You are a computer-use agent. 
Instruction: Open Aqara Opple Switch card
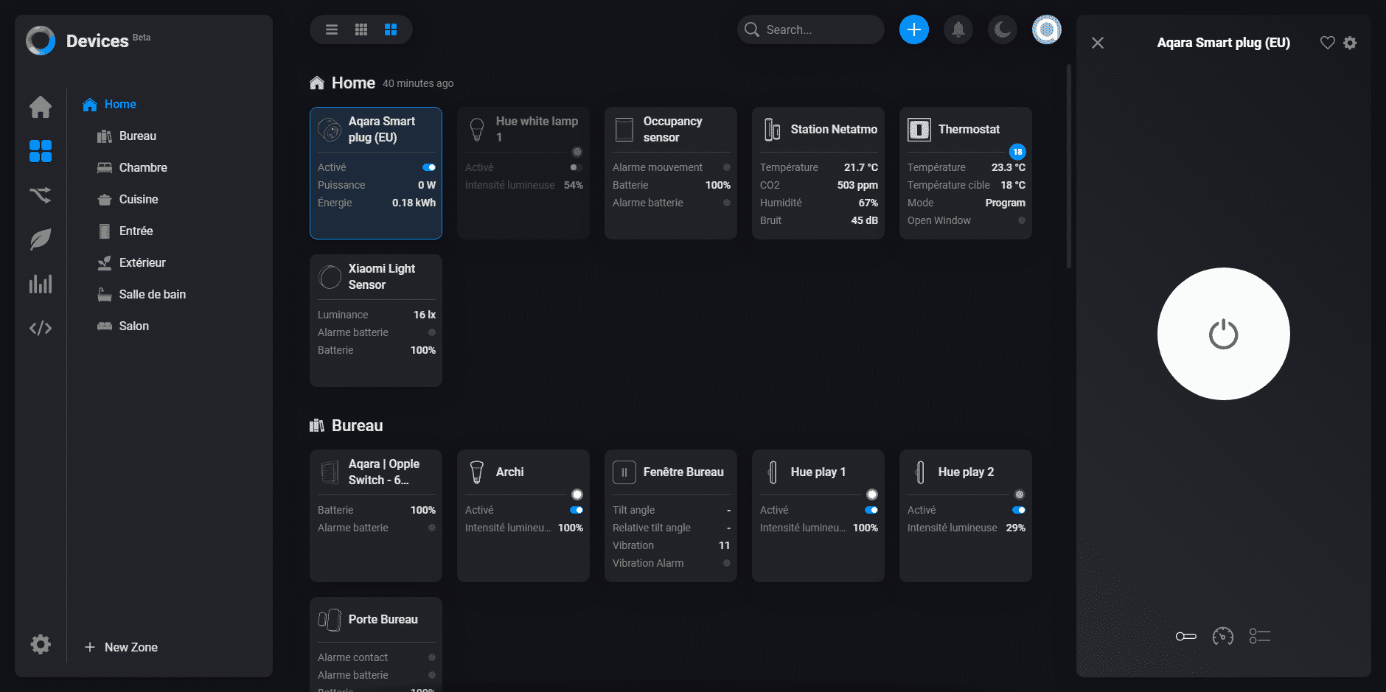[x=376, y=516]
